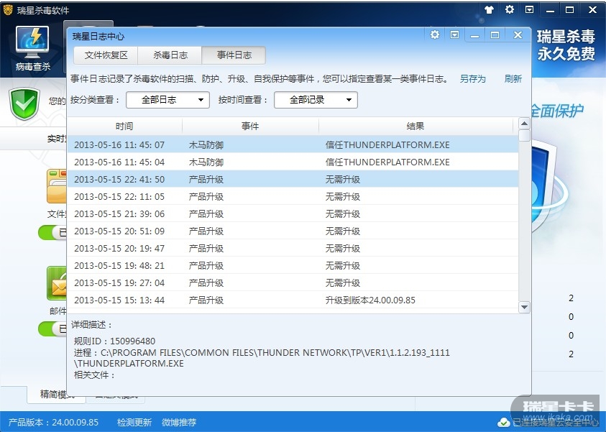Click the cloud connection status icon
The height and width of the screenshot is (432, 606).
point(503,423)
